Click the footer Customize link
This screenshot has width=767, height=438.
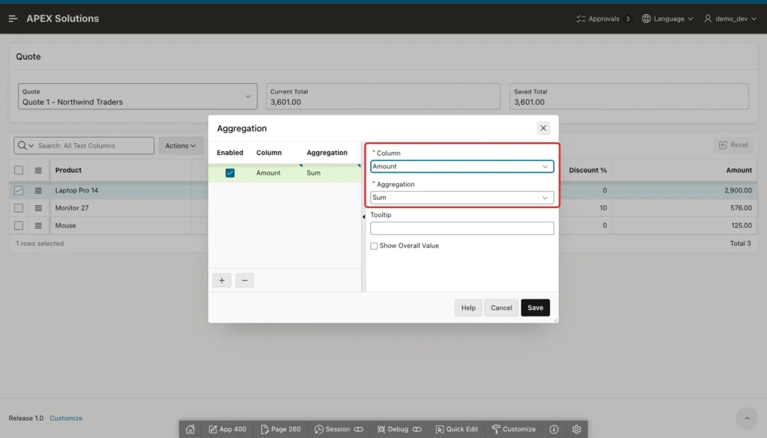tap(66, 419)
